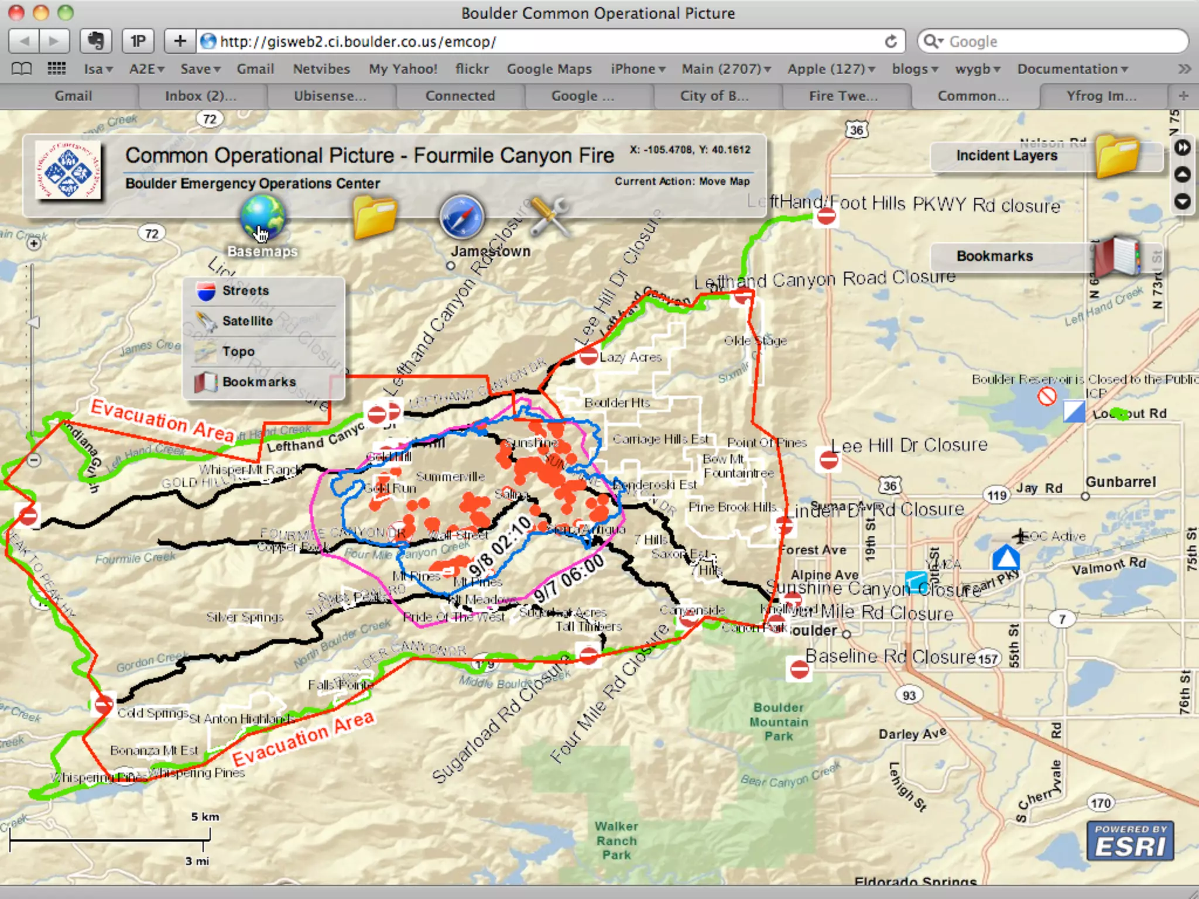Switch basemap to Satellite
The height and width of the screenshot is (899, 1199).
tap(247, 321)
